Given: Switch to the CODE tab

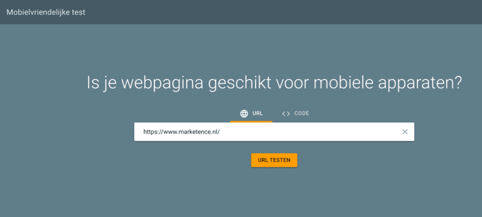Looking at the screenshot, I should click(x=296, y=114).
